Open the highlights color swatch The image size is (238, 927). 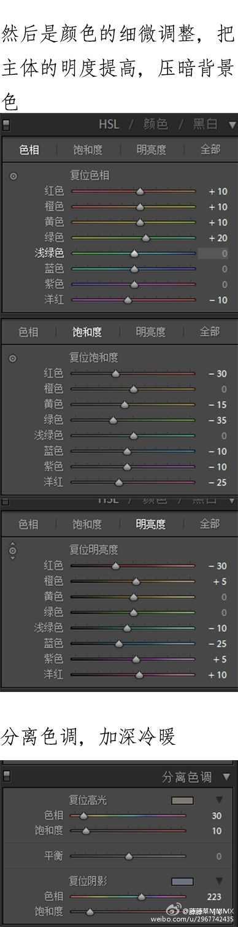point(183,801)
